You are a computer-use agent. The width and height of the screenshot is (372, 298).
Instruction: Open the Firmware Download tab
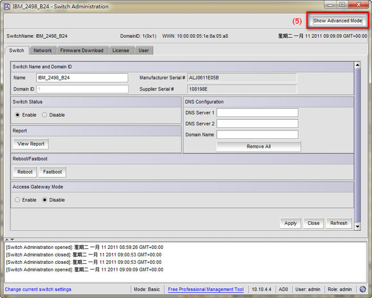[82, 50]
